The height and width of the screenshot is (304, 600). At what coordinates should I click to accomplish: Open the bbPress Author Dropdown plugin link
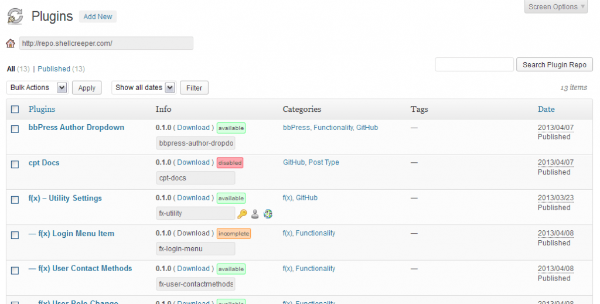76,127
